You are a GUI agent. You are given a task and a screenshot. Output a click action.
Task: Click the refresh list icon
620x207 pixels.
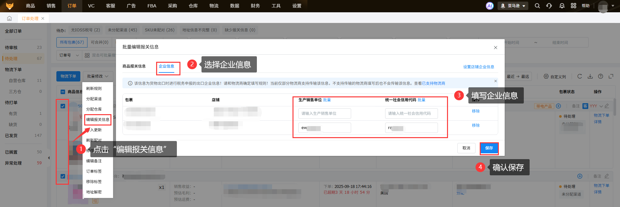[580, 76]
